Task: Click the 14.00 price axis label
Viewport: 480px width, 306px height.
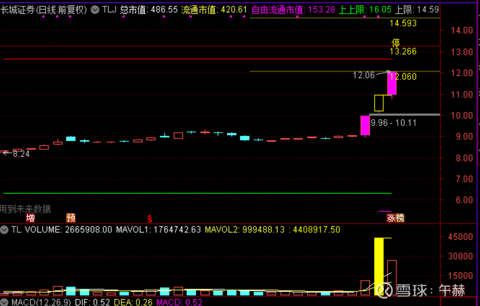Action: click(x=462, y=30)
